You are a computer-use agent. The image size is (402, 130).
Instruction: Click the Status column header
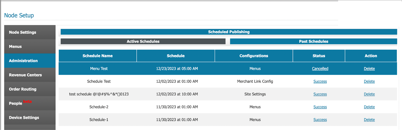(x=319, y=56)
